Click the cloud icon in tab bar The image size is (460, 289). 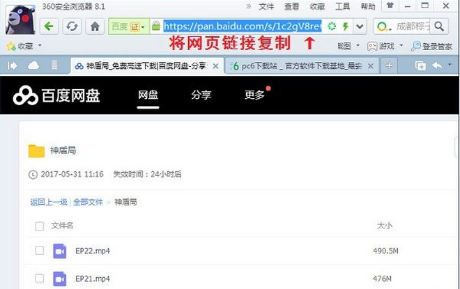pyautogui.click(x=33, y=65)
